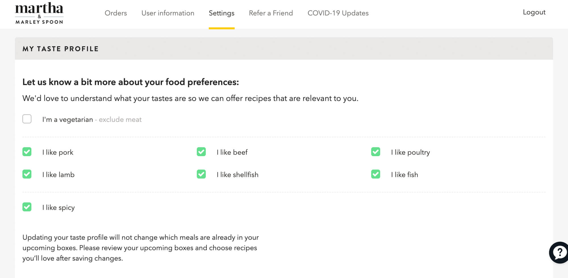This screenshot has height=278, width=568.
Task: Click the exclude meat hint text
Action: coord(120,119)
